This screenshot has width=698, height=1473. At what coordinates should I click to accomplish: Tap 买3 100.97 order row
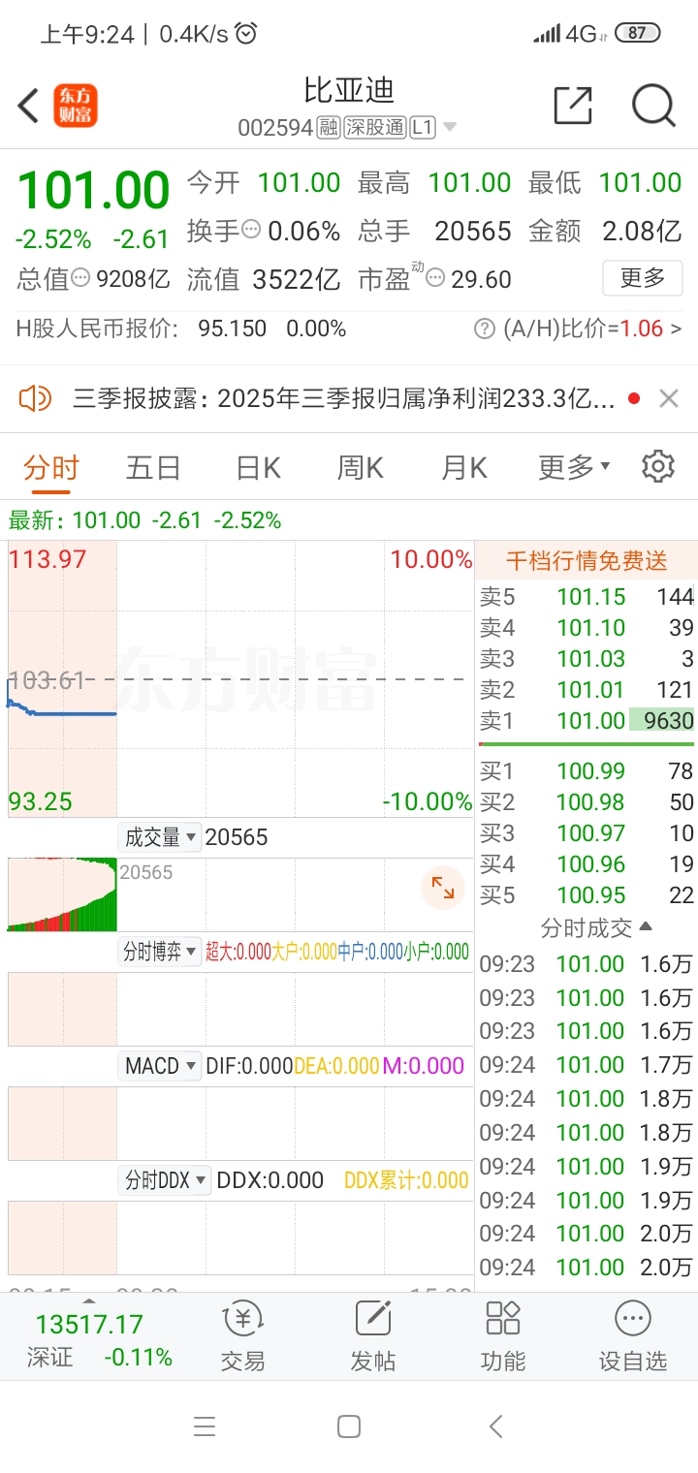(587, 833)
